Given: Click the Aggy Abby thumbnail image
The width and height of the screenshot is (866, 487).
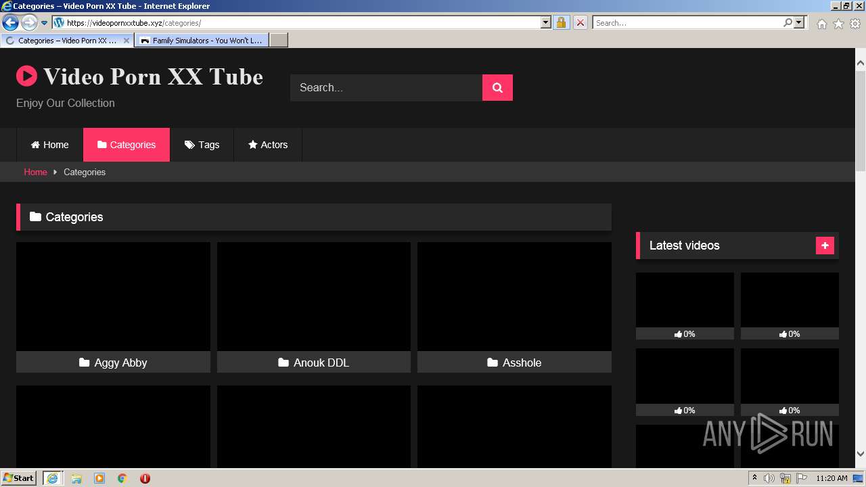Looking at the screenshot, I should tap(113, 297).
